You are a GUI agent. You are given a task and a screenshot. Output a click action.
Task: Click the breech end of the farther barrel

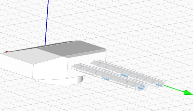(x=94, y=62)
